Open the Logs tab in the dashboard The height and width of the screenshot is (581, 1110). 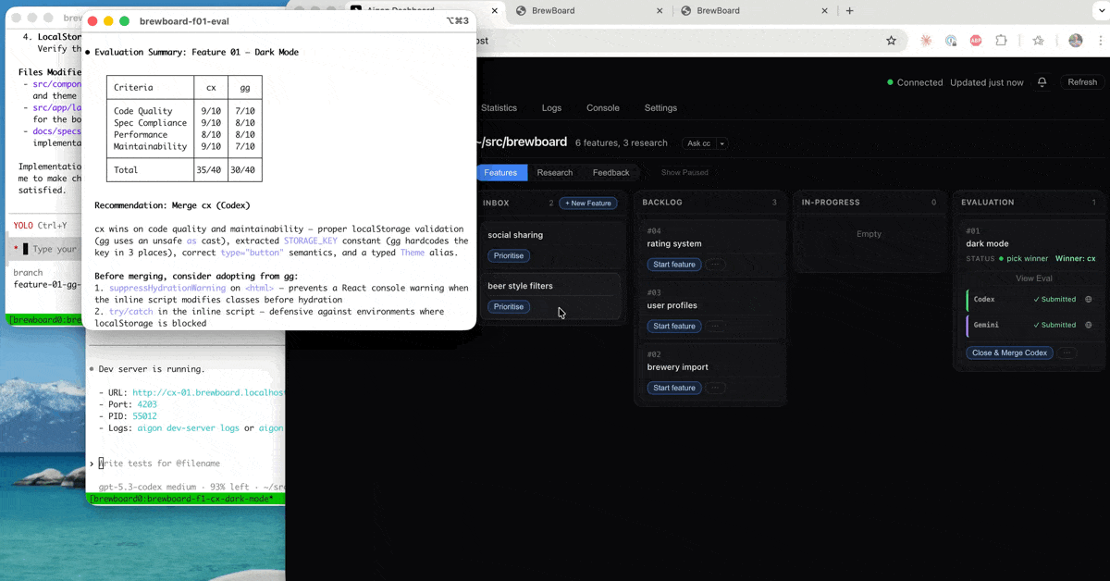[552, 108]
